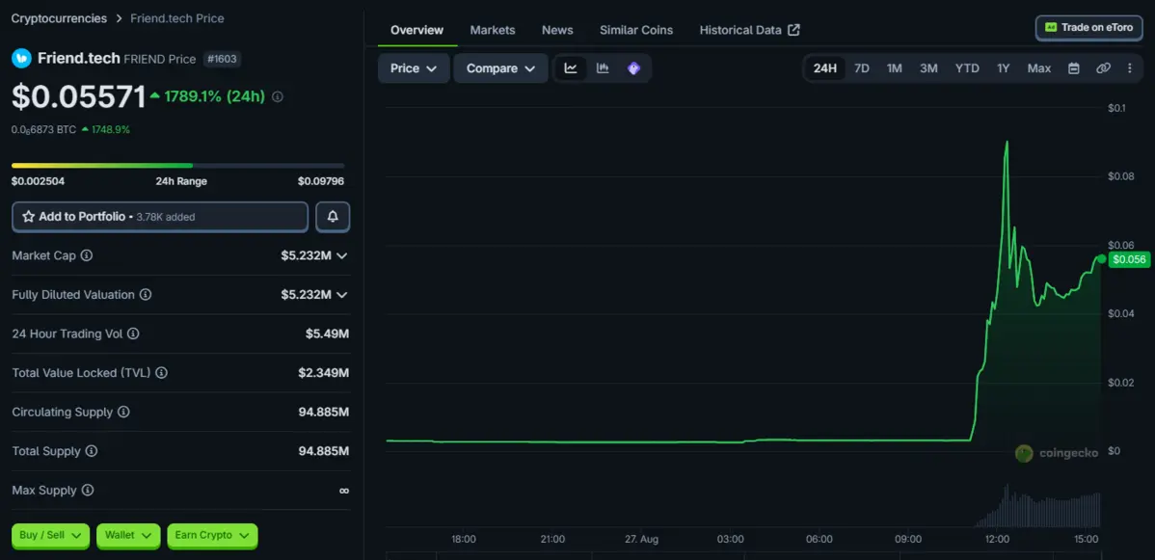Image resolution: width=1155 pixels, height=560 pixels.
Task: Click the $2.349M TVL value
Action: [323, 373]
